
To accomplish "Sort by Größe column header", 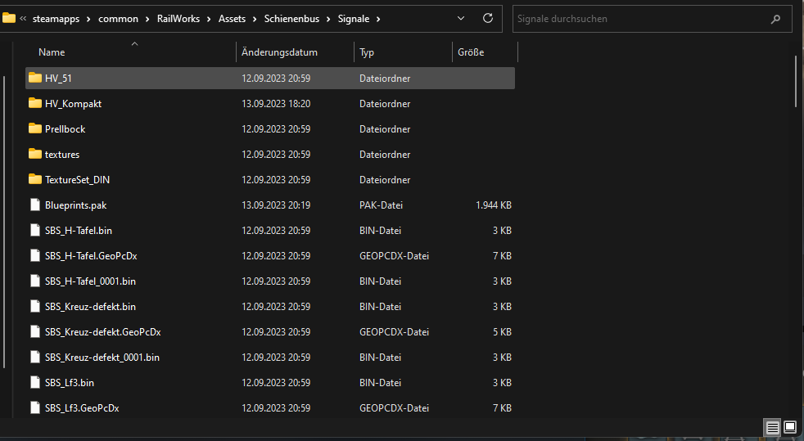I will (x=471, y=52).
